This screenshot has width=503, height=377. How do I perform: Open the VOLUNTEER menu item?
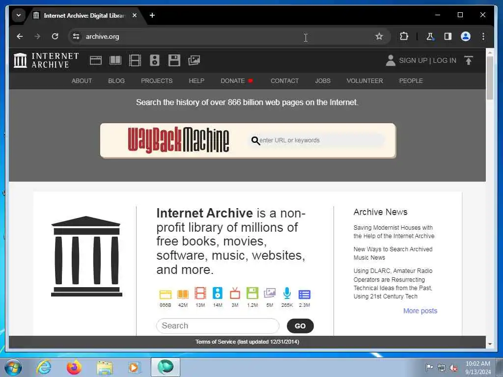(x=365, y=81)
